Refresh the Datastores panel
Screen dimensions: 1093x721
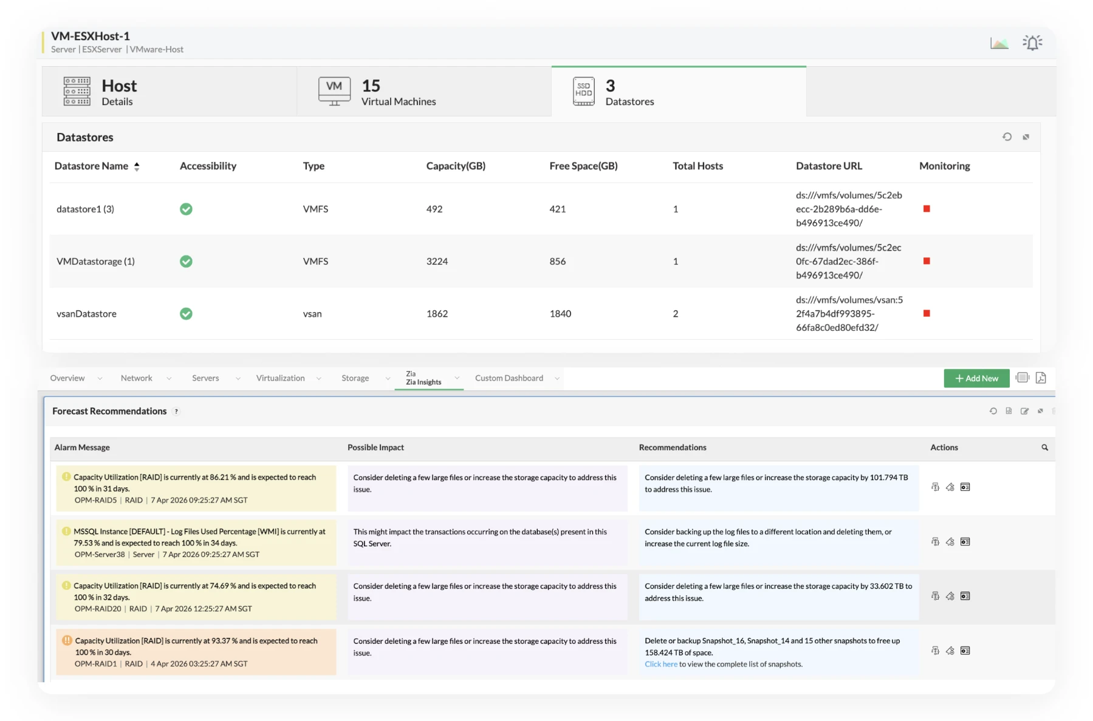(x=1007, y=137)
